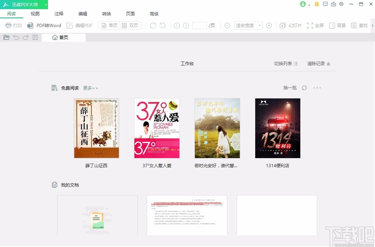Screen dimensions: 375x247
Task: Open the 背景 background settings
Action: coord(337,25)
